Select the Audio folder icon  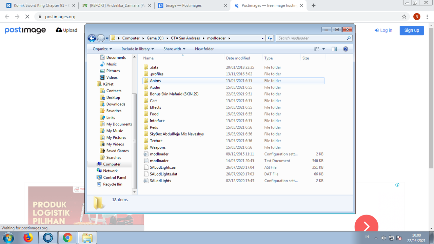coord(146,87)
